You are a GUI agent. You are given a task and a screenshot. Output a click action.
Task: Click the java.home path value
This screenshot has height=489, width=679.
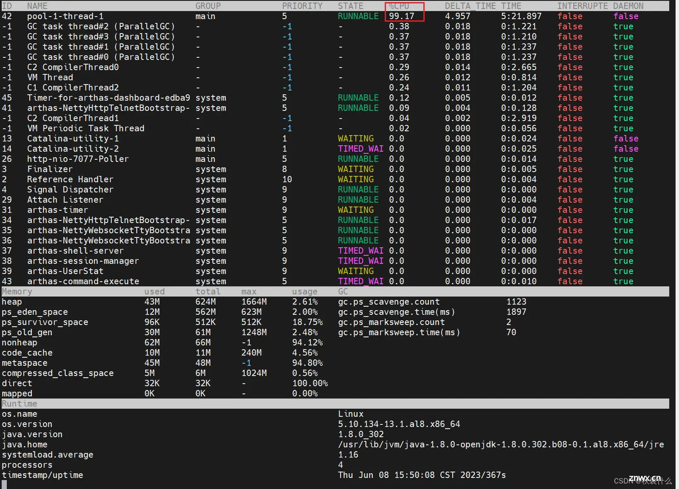501,444
